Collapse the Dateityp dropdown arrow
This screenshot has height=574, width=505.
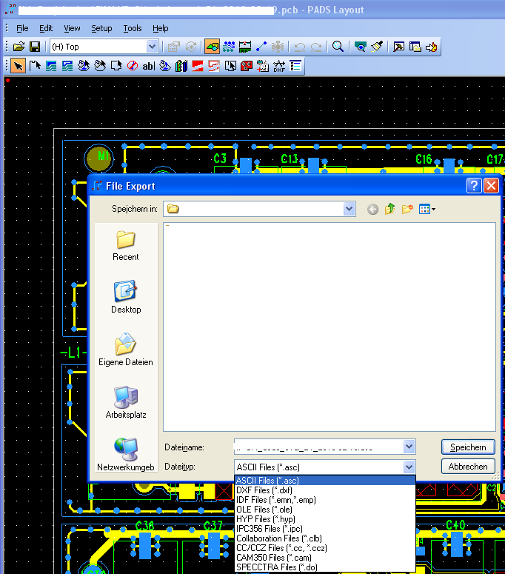409,467
